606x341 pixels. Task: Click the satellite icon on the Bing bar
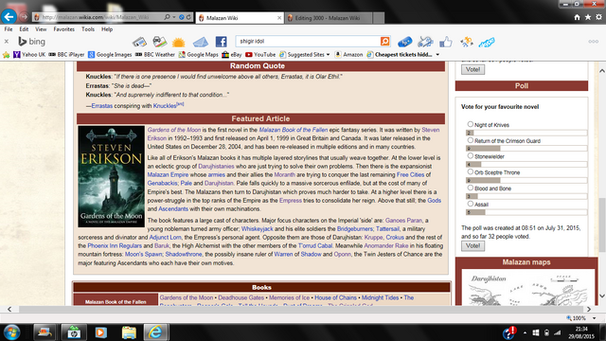(x=425, y=42)
